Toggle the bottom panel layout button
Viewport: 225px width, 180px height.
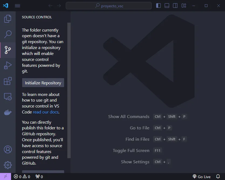[167, 6]
